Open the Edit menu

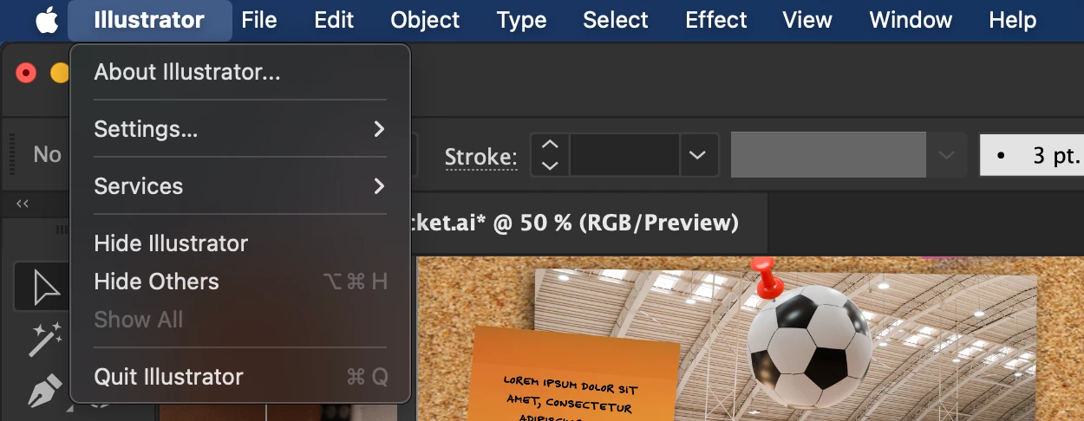334,20
